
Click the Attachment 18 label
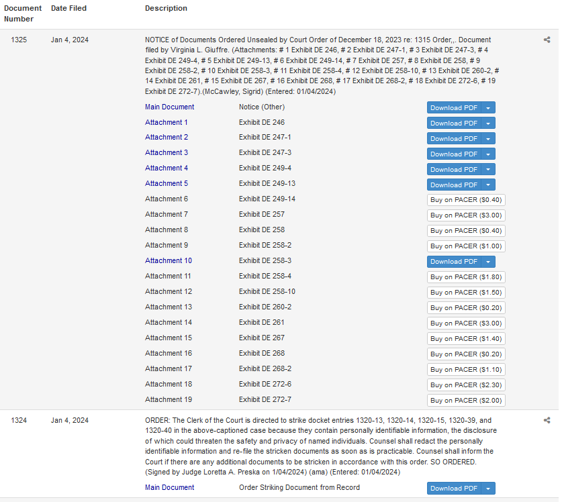(169, 384)
